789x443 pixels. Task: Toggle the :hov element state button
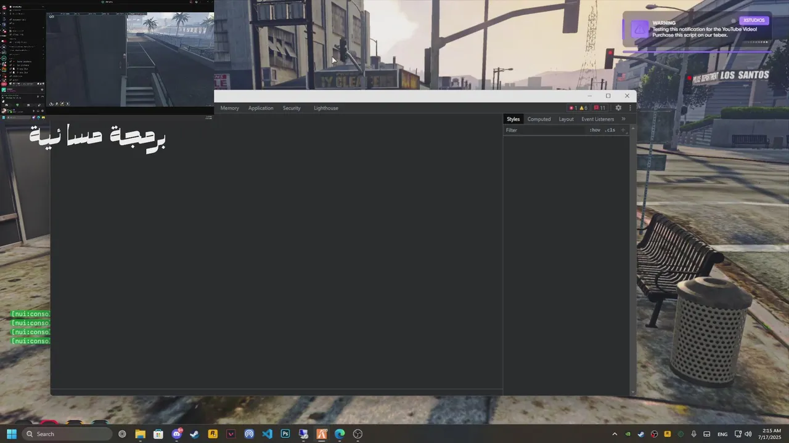point(595,130)
